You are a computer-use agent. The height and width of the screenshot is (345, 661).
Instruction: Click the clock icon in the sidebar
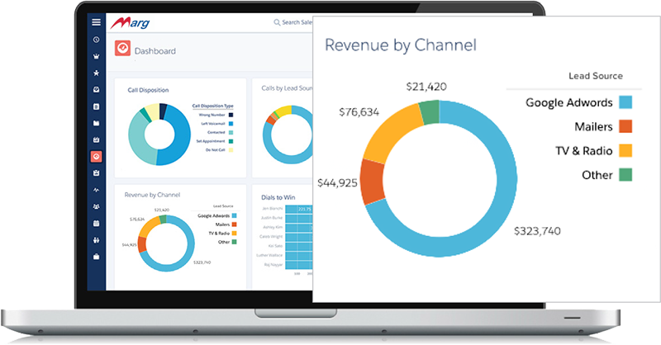(x=97, y=40)
